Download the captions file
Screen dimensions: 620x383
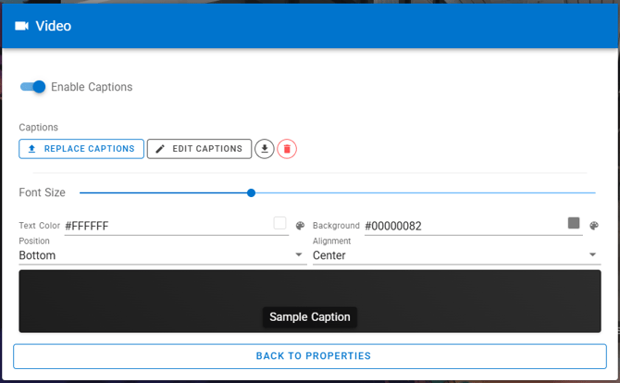(x=265, y=149)
